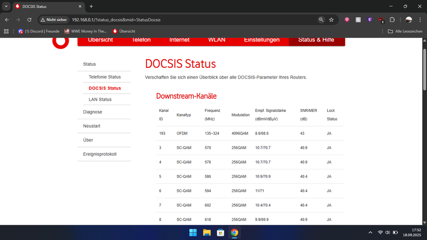Open the Extensions puzzle piece menu
The width and height of the screenshot is (427, 240).
392,20
